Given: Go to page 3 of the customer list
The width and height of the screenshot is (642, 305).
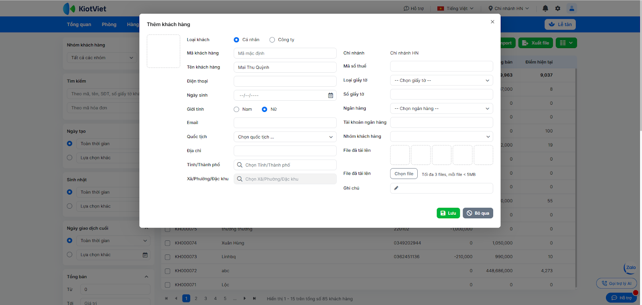Looking at the screenshot, I should point(205,299).
